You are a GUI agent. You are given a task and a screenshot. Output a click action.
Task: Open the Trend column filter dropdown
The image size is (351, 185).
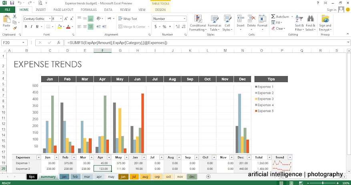point(290,157)
